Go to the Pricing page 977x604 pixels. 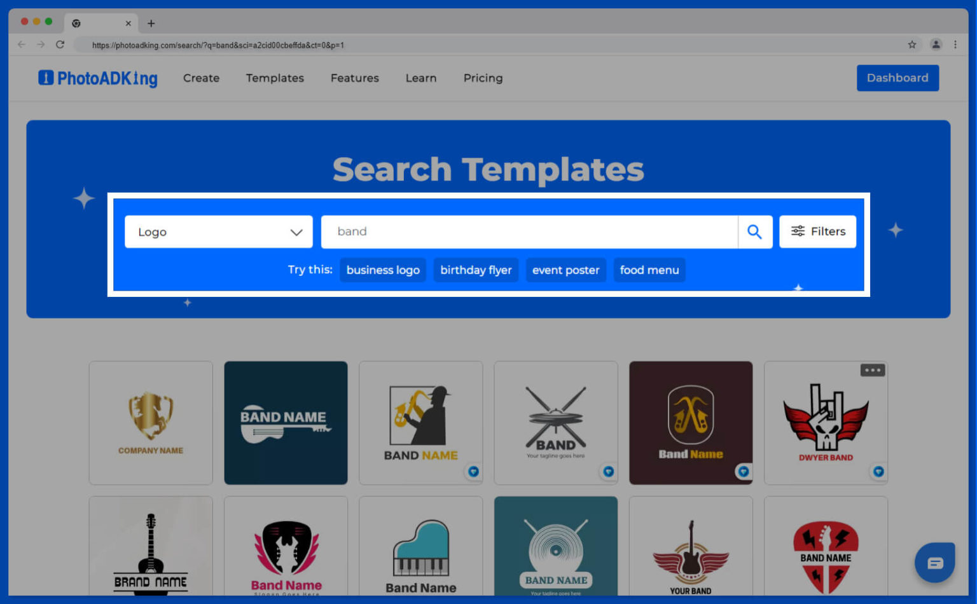(x=483, y=78)
